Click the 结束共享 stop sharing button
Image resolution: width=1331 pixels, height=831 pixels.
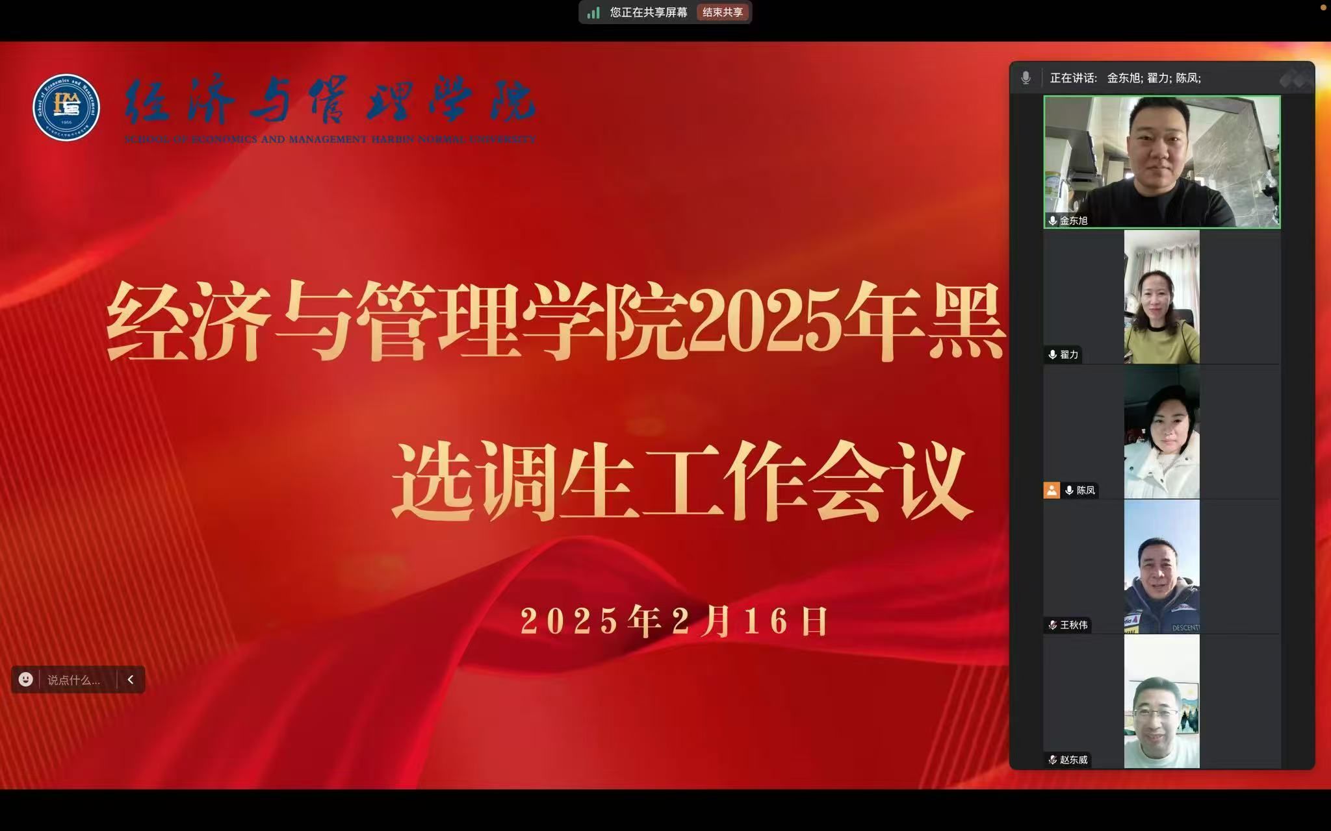(723, 12)
